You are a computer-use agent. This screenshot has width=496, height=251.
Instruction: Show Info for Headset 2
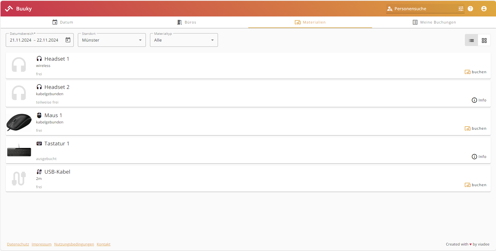[x=479, y=100]
